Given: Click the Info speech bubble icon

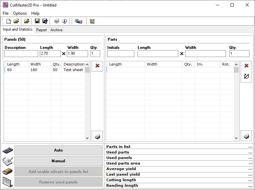Looking at the screenshot, I should (65, 21).
